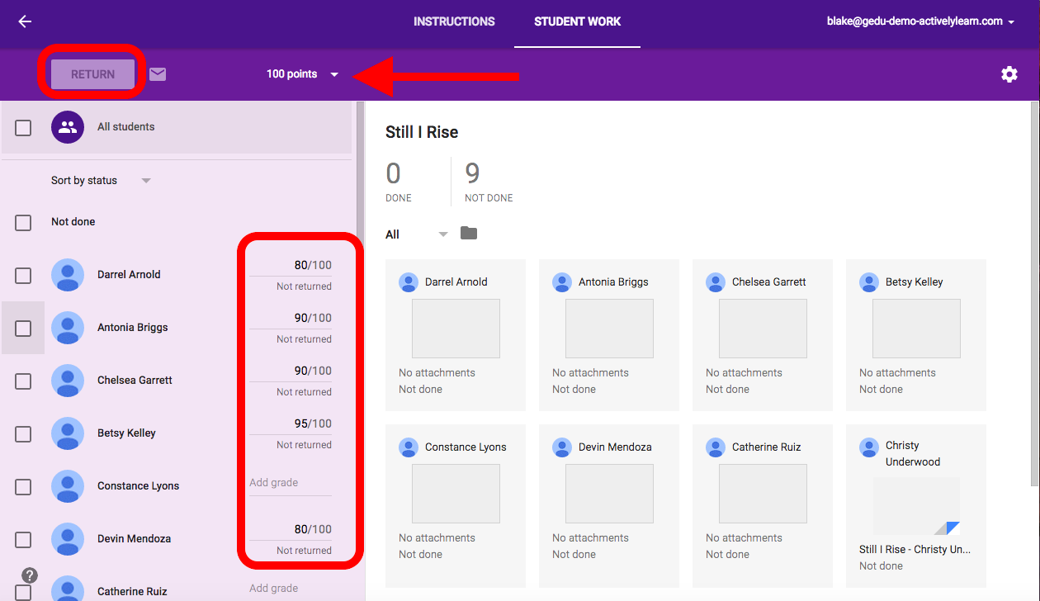Select Darrel Arnold's checkbox
The height and width of the screenshot is (601, 1040).
[x=23, y=276]
